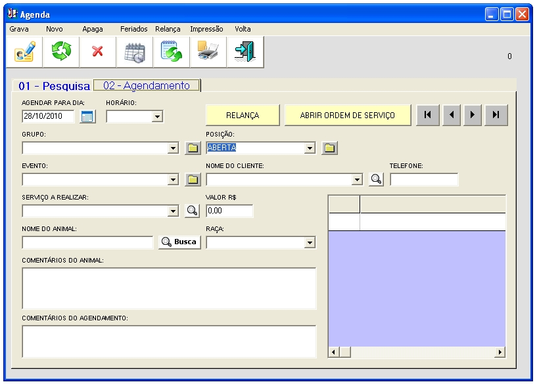537x384 pixels.
Task: Click magnifier icon next to Nome do Cliente
Action: click(x=376, y=180)
